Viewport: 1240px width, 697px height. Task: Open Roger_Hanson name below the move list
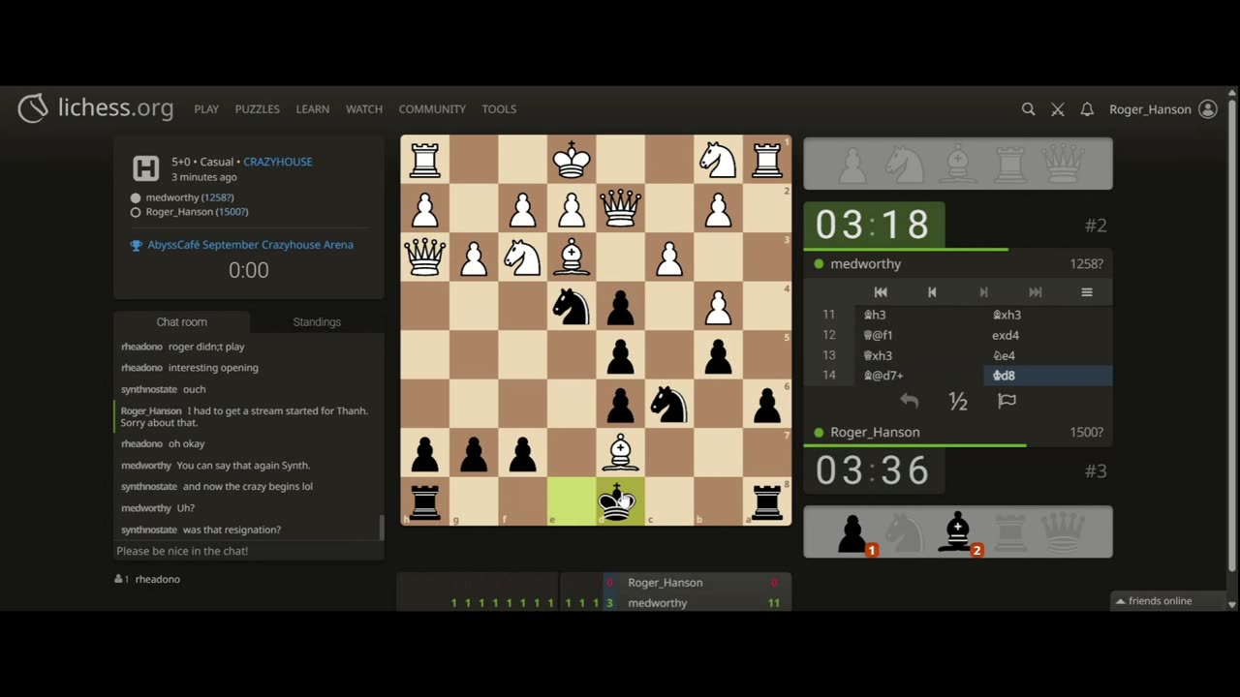tap(875, 432)
